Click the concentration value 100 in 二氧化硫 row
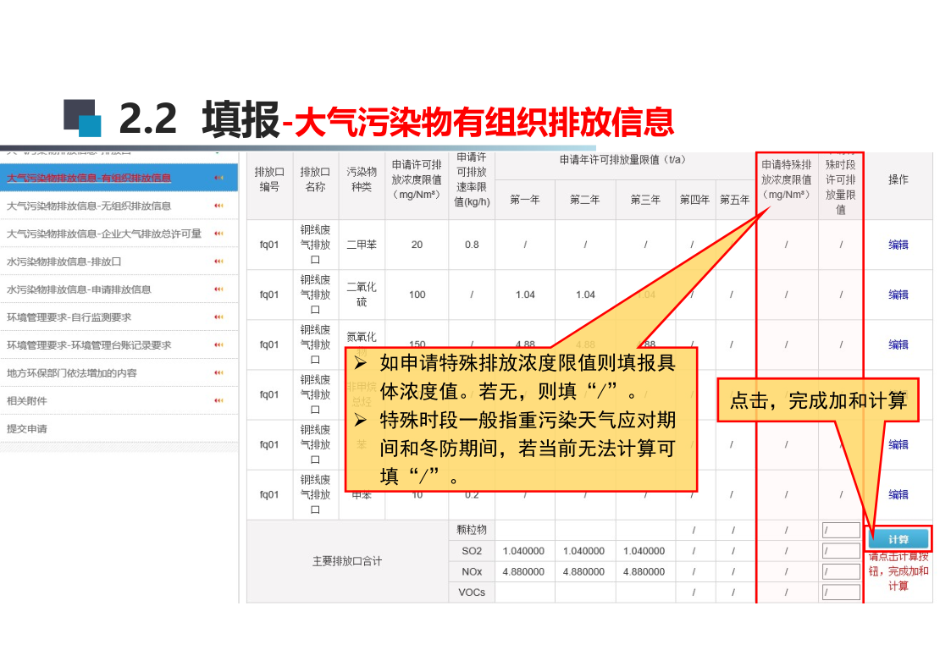This screenshot has width=951, height=672. [417, 295]
